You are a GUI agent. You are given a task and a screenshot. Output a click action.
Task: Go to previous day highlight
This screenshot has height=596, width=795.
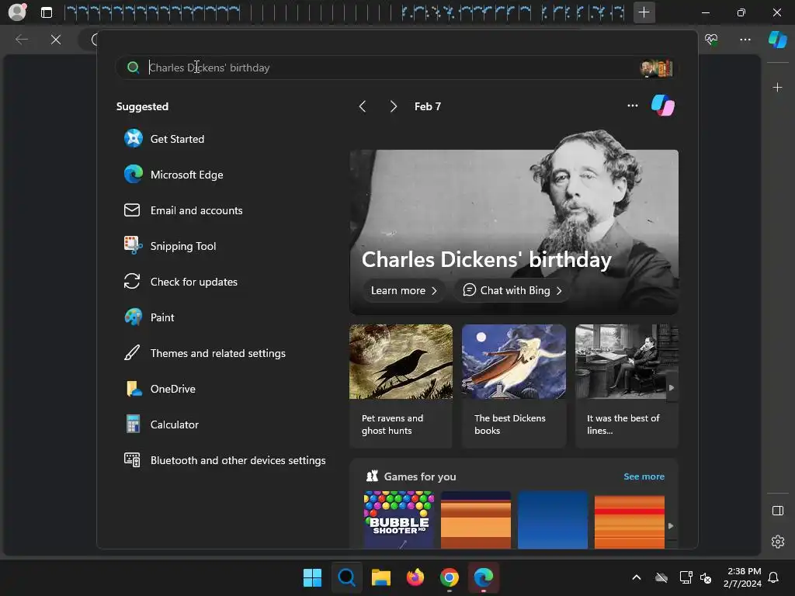pos(362,106)
